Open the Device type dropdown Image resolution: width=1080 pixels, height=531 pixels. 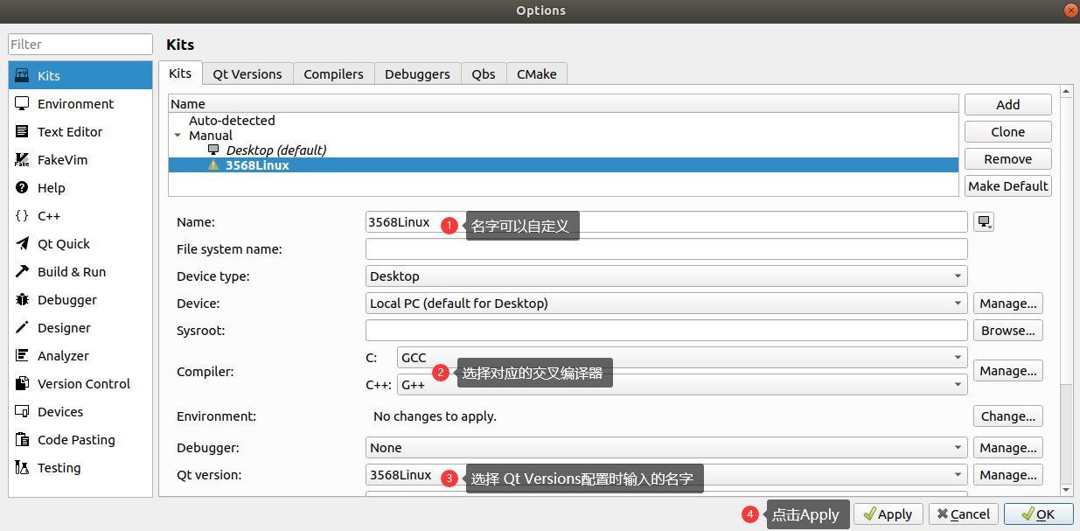click(x=666, y=276)
